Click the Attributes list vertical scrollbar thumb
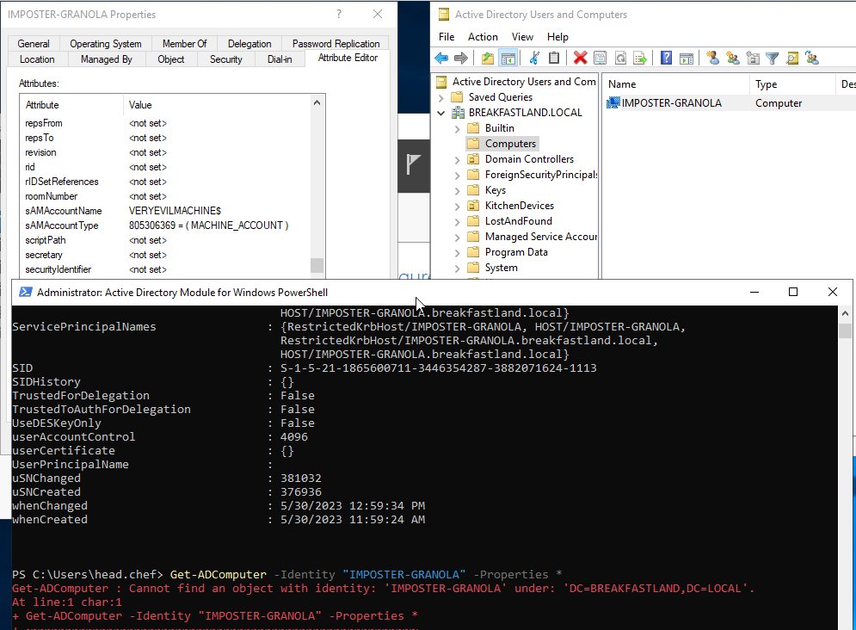 317,265
